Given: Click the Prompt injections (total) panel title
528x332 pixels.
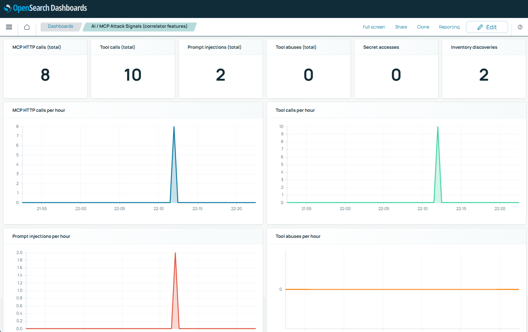Looking at the screenshot, I should [x=214, y=47].
